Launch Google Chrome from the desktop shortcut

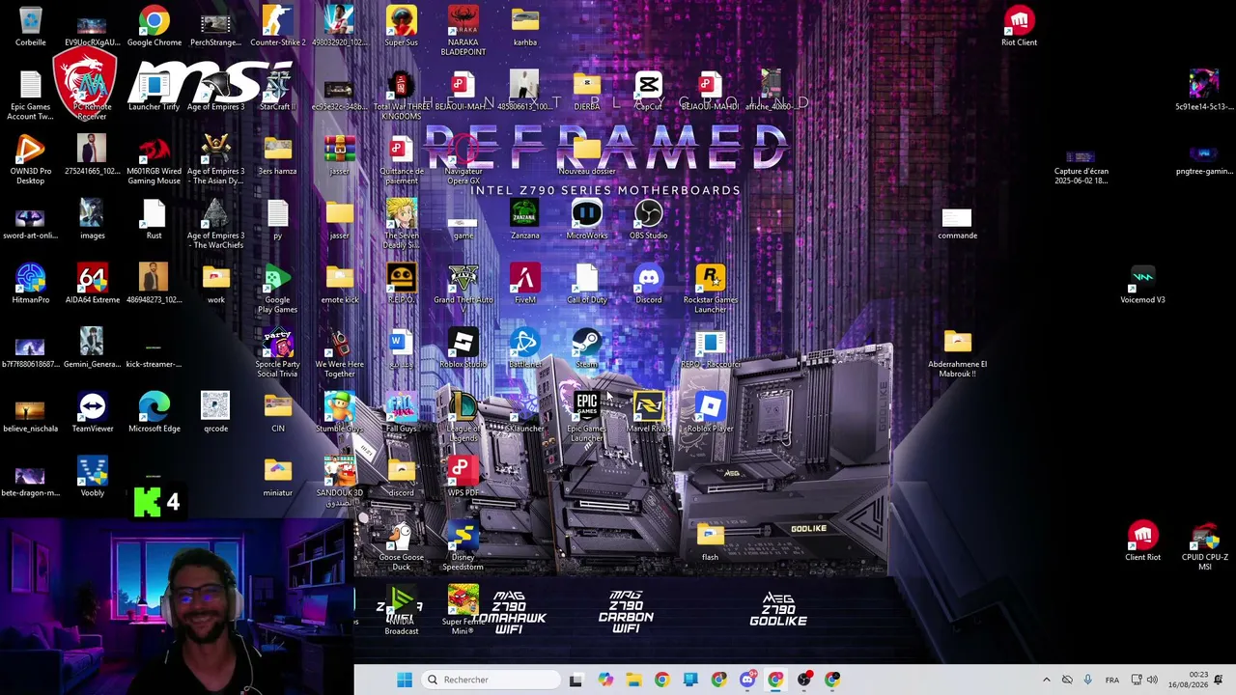click(154, 26)
